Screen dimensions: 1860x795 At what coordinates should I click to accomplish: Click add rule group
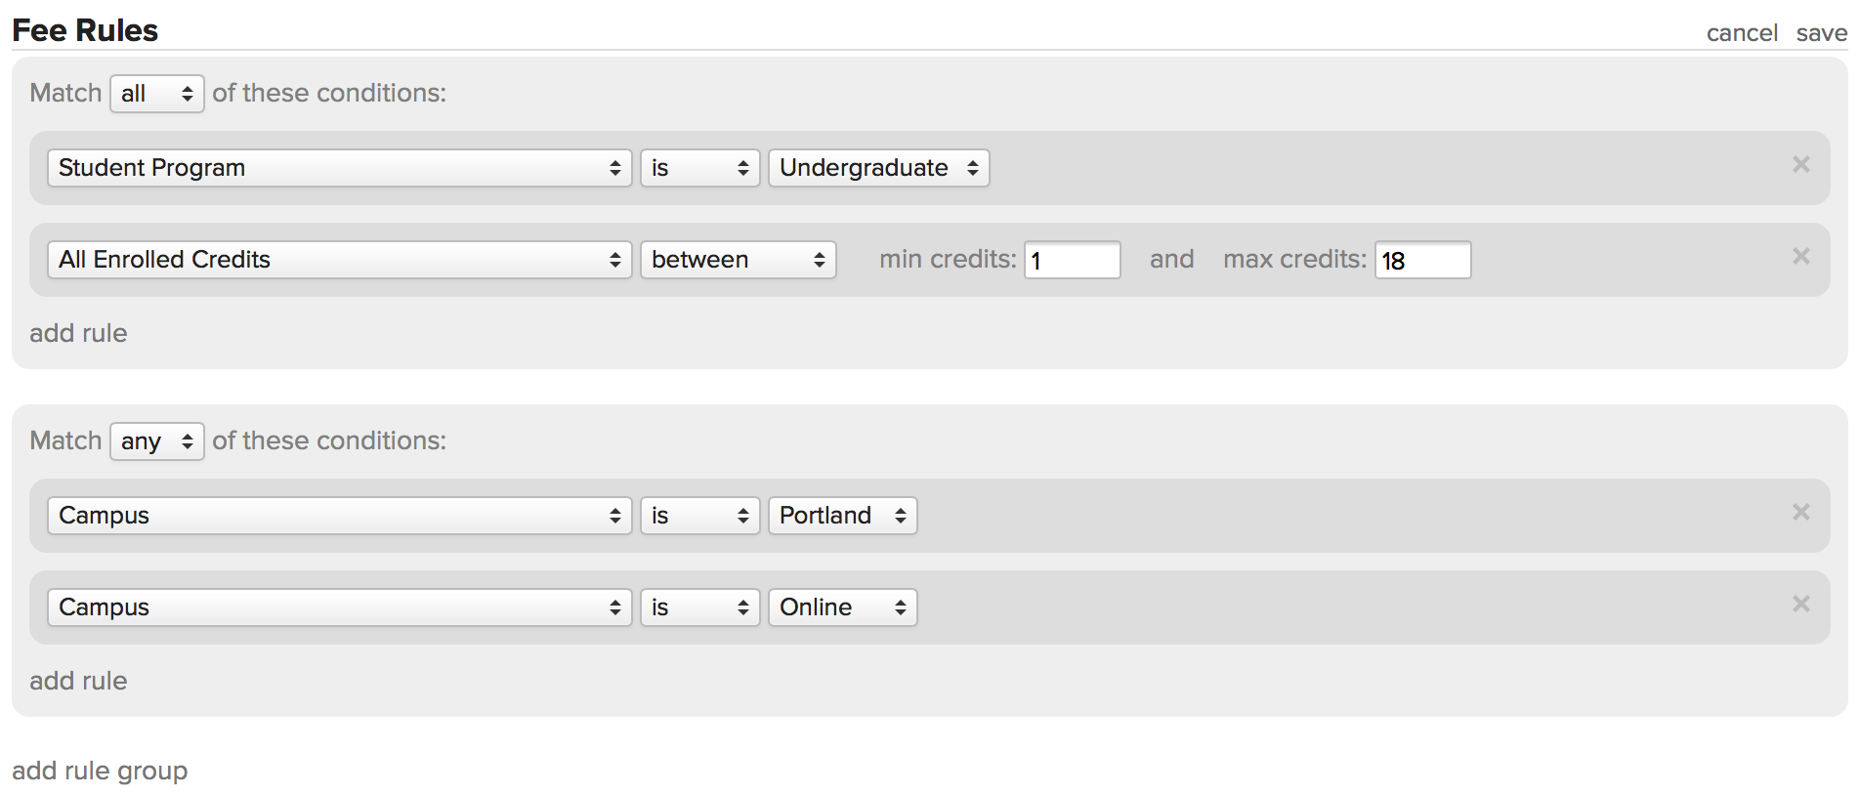click(x=100, y=771)
